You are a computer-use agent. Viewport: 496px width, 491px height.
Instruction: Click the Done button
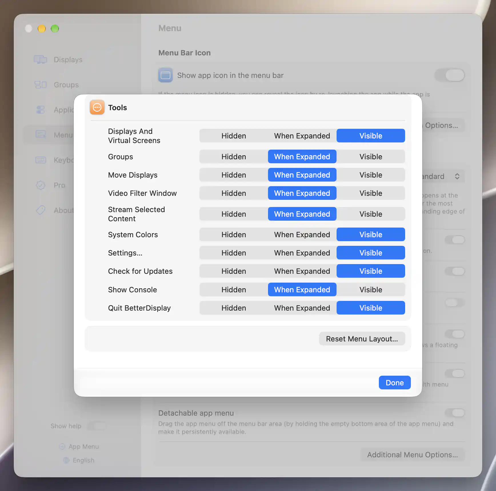click(x=395, y=383)
